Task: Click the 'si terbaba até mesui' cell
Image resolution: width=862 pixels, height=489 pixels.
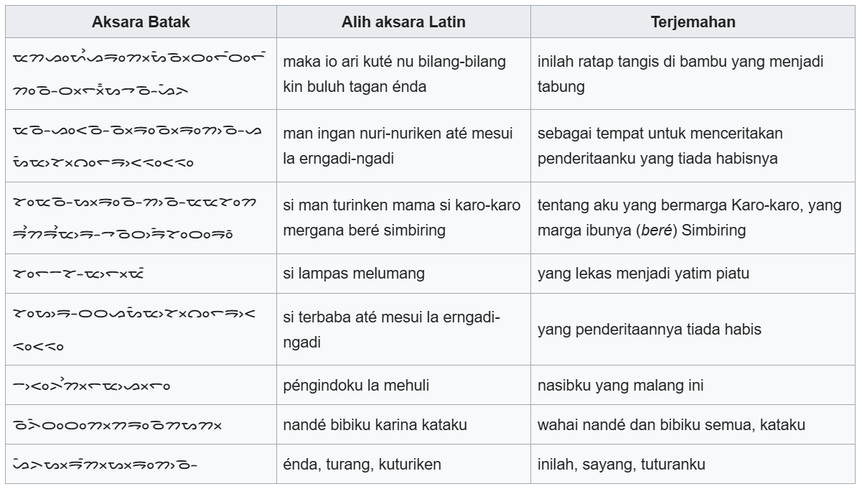Action: click(x=391, y=330)
